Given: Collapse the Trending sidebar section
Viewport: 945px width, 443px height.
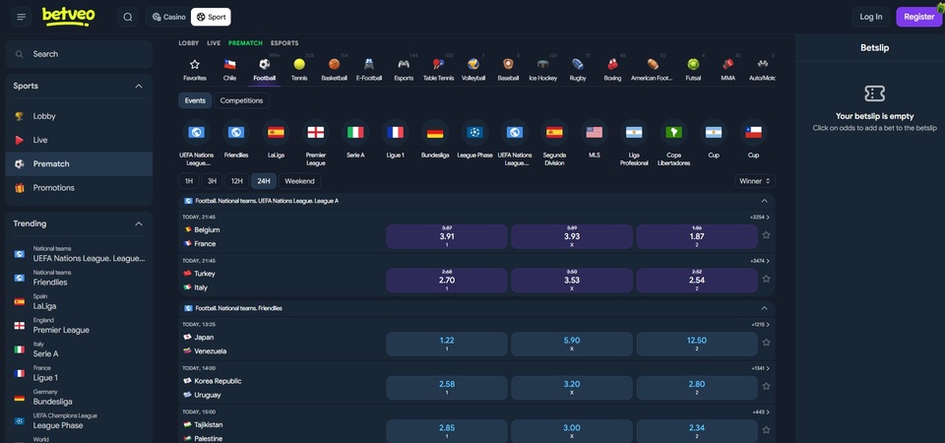Looking at the screenshot, I should (x=139, y=223).
